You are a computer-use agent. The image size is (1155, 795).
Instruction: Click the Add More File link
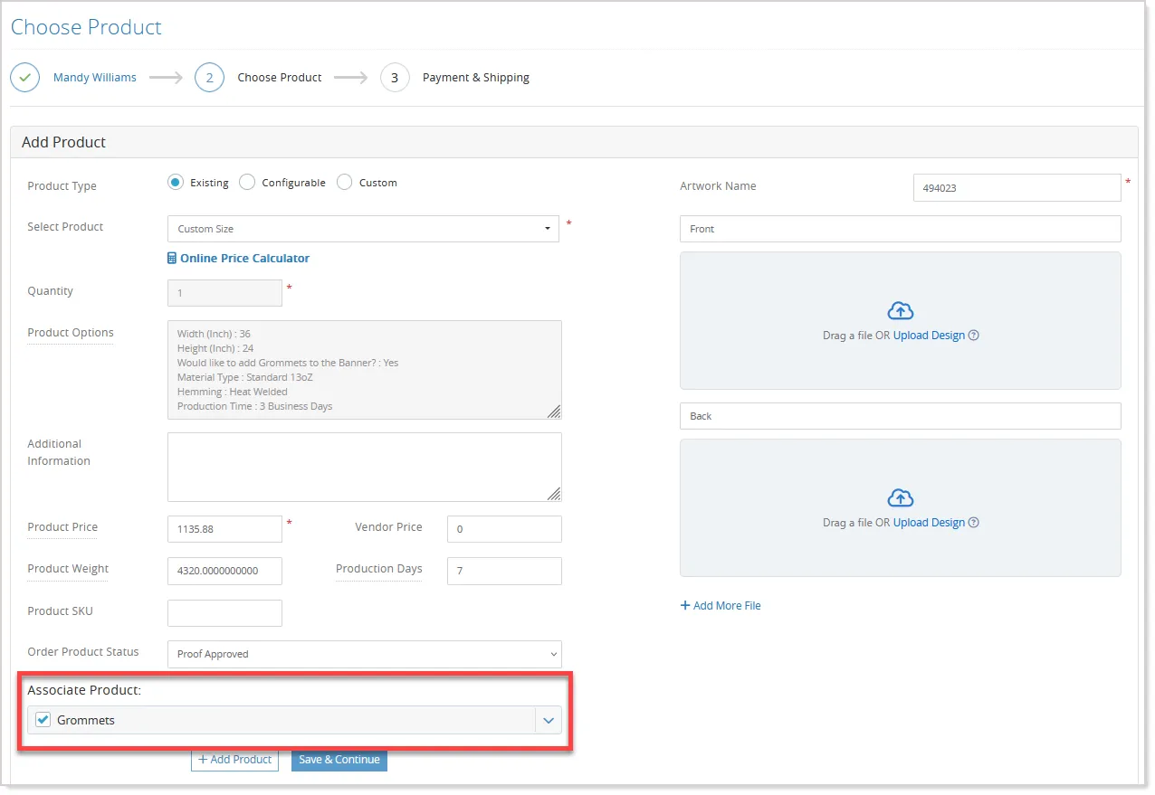tap(721, 606)
